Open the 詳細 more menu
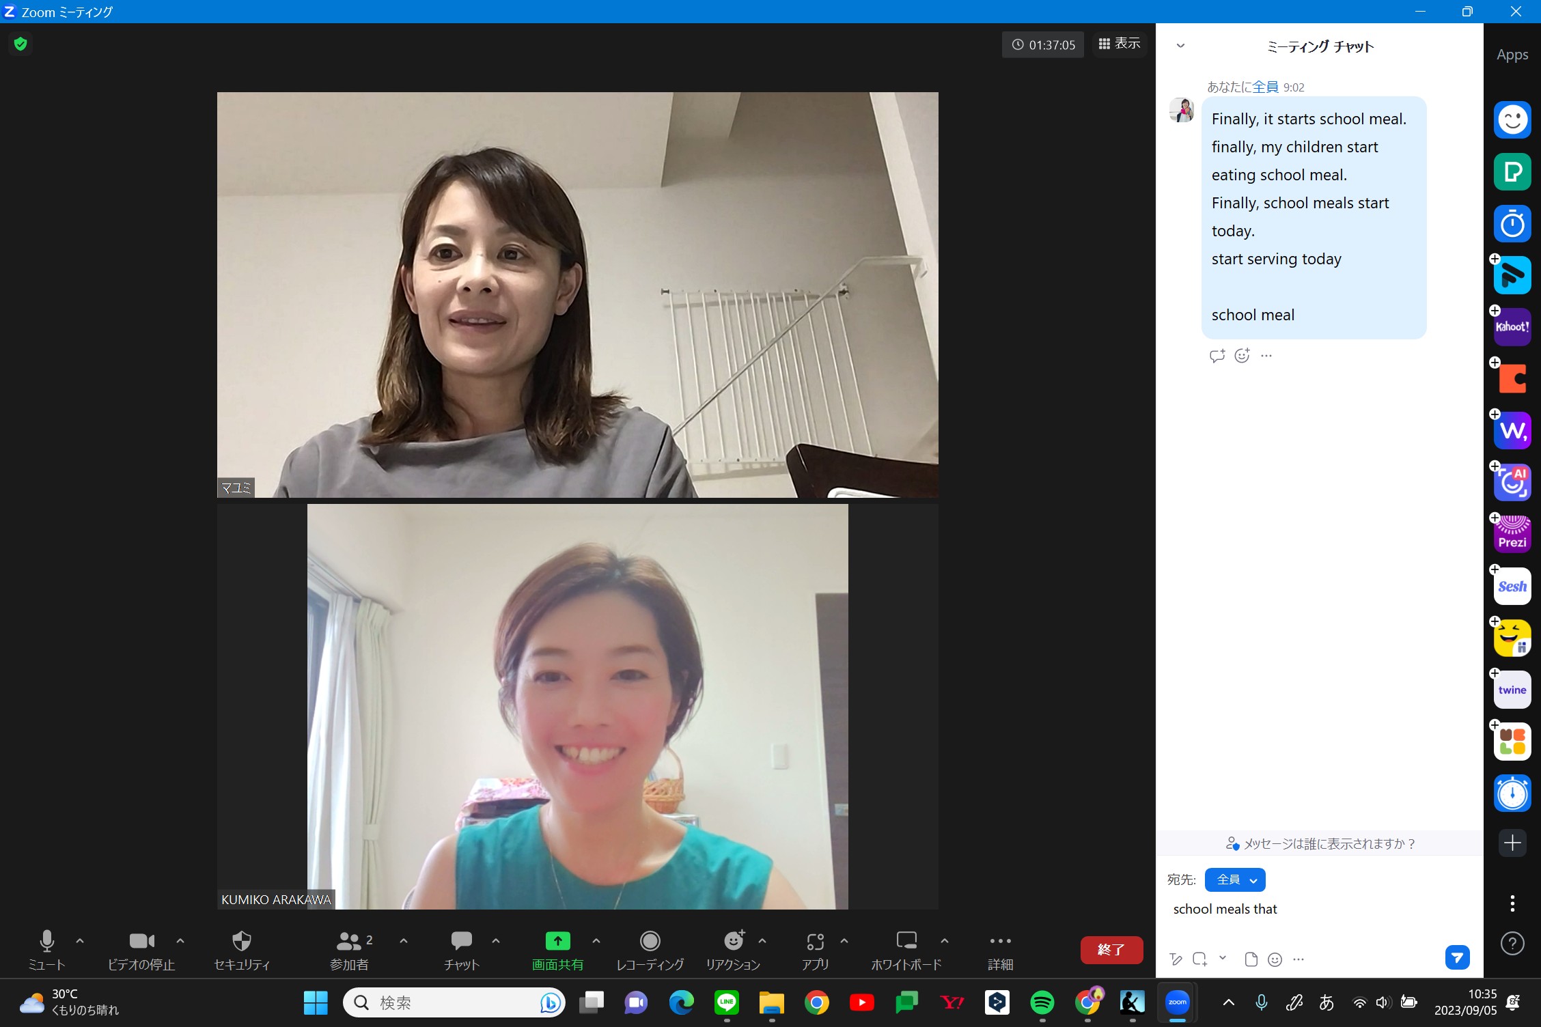This screenshot has width=1541, height=1027. tap(1000, 950)
